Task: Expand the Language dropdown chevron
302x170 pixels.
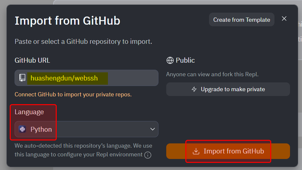Action: click(x=153, y=129)
